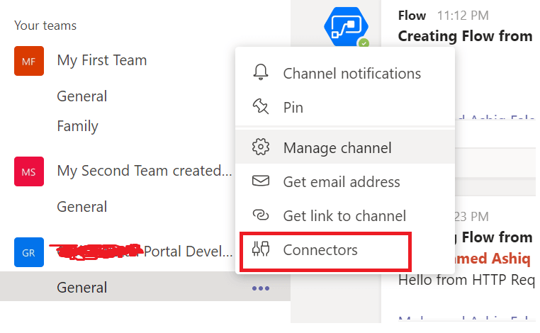540x333 pixels.
Task: Click the Flow sender name in message
Action: [x=412, y=15]
